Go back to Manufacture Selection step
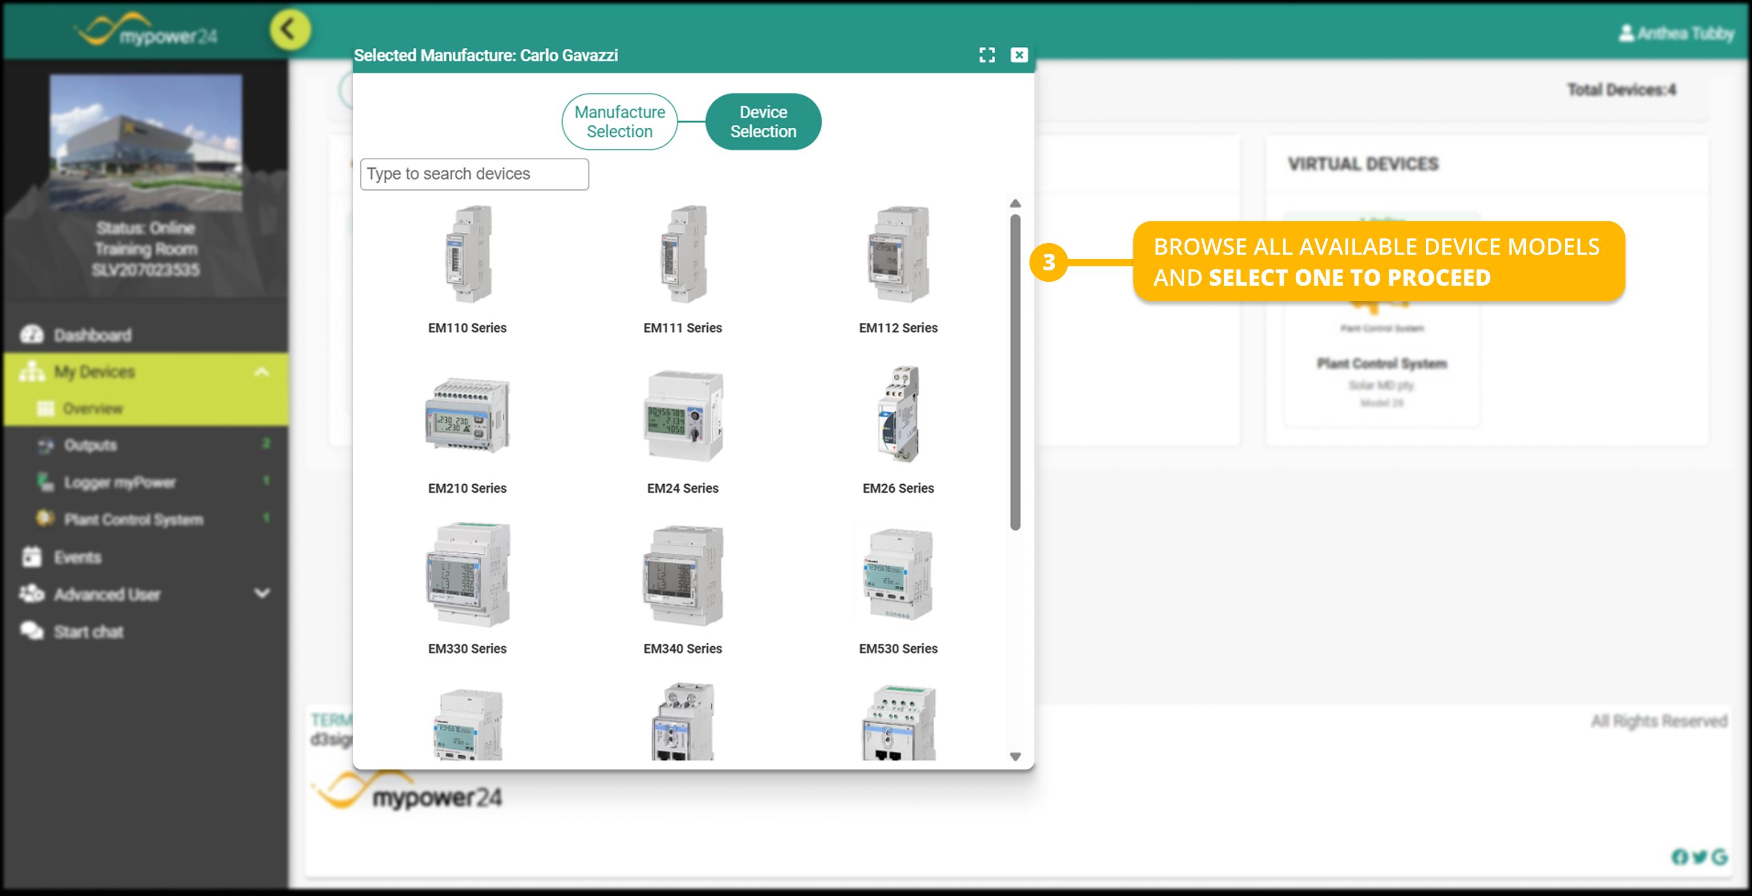 [x=619, y=122]
